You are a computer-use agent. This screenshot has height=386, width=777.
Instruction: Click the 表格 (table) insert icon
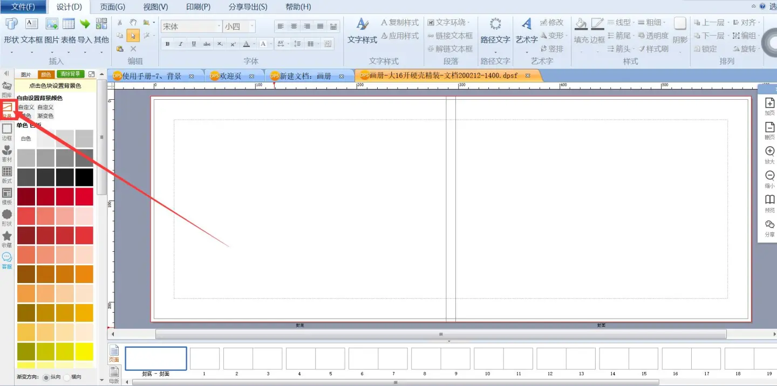click(x=69, y=24)
